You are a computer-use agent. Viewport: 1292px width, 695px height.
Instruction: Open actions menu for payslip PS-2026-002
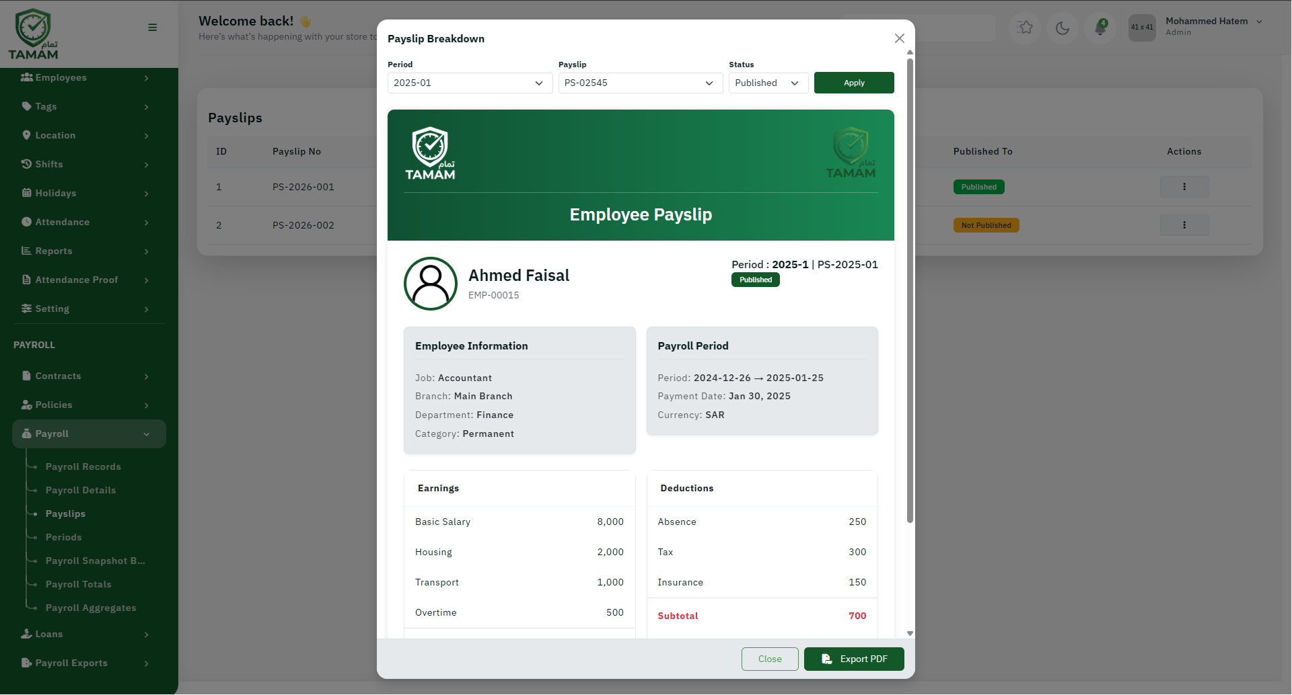[1184, 225]
